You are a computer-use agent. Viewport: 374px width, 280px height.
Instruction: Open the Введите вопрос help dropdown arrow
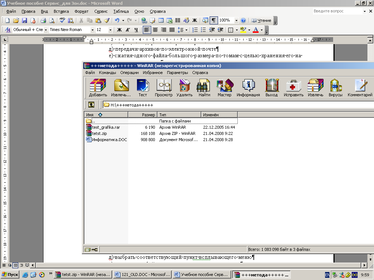365,11
